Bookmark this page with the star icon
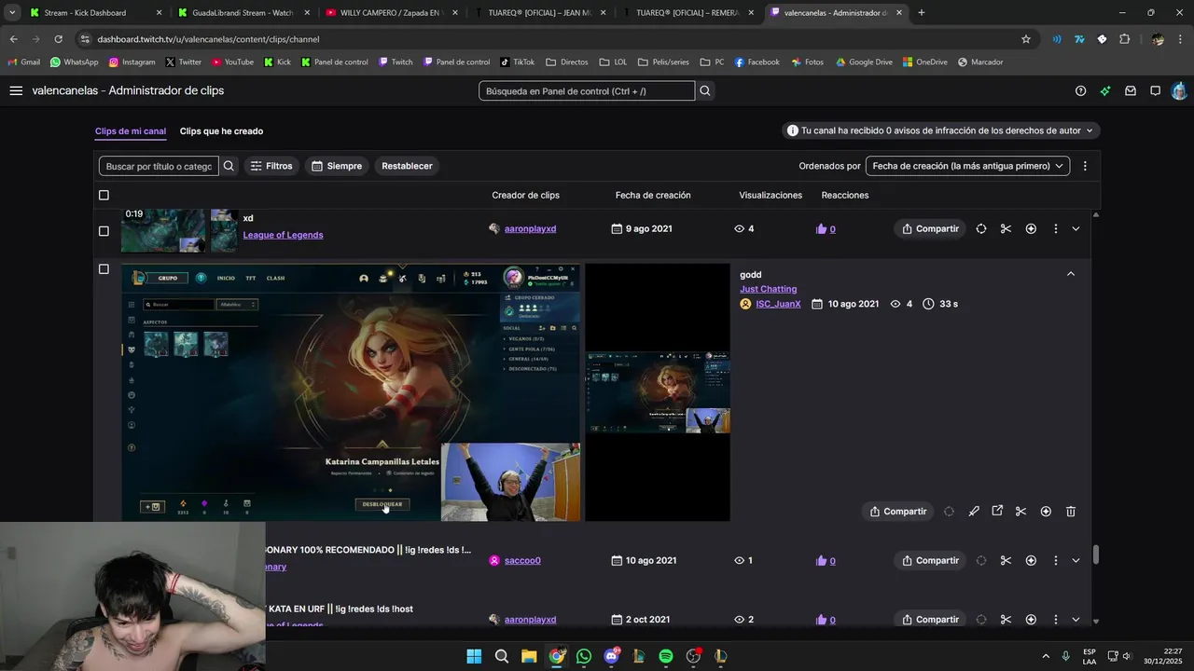1194x671 pixels. (1026, 39)
